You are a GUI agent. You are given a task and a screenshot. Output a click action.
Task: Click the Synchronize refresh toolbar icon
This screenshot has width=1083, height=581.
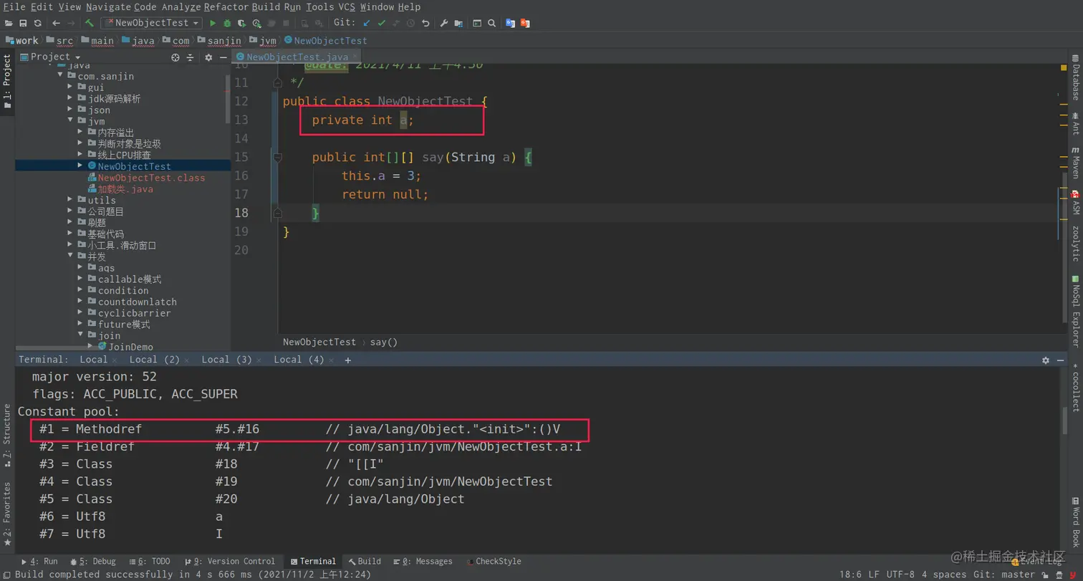pyautogui.click(x=37, y=23)
